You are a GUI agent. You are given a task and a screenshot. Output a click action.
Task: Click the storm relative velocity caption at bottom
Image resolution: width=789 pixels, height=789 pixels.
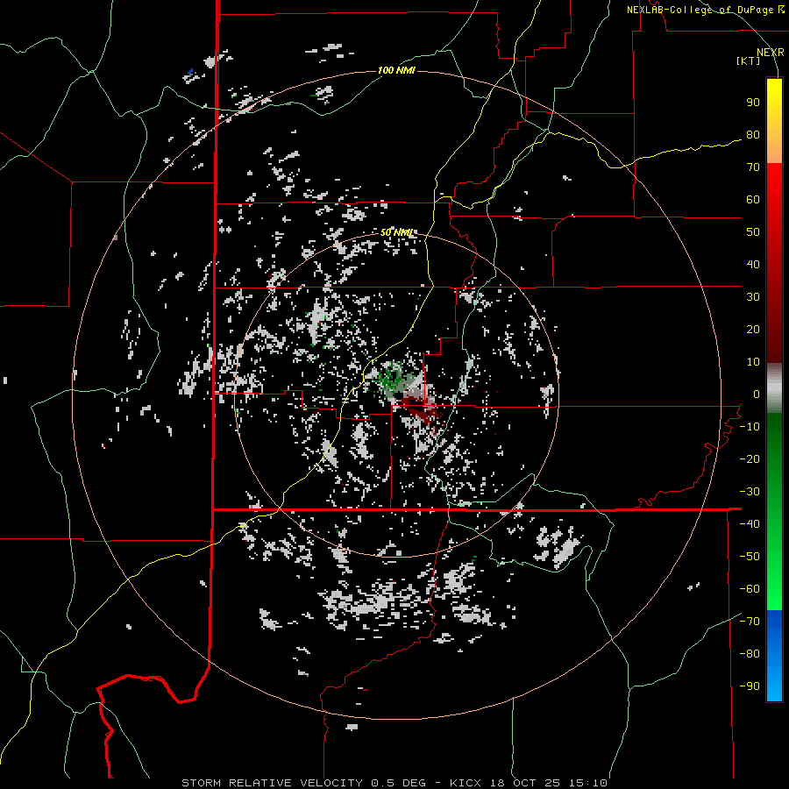coord(394,783)
